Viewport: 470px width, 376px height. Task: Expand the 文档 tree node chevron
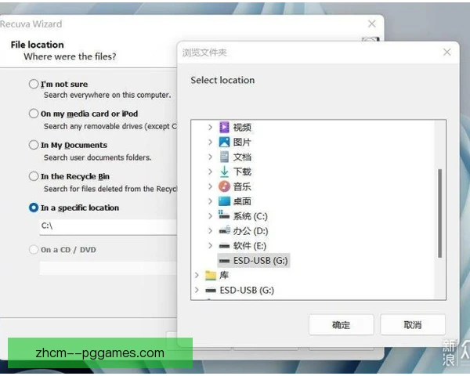point(210,157)
